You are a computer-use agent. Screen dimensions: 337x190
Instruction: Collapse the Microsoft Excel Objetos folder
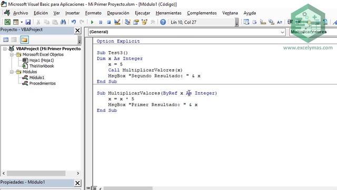point(12,55)
